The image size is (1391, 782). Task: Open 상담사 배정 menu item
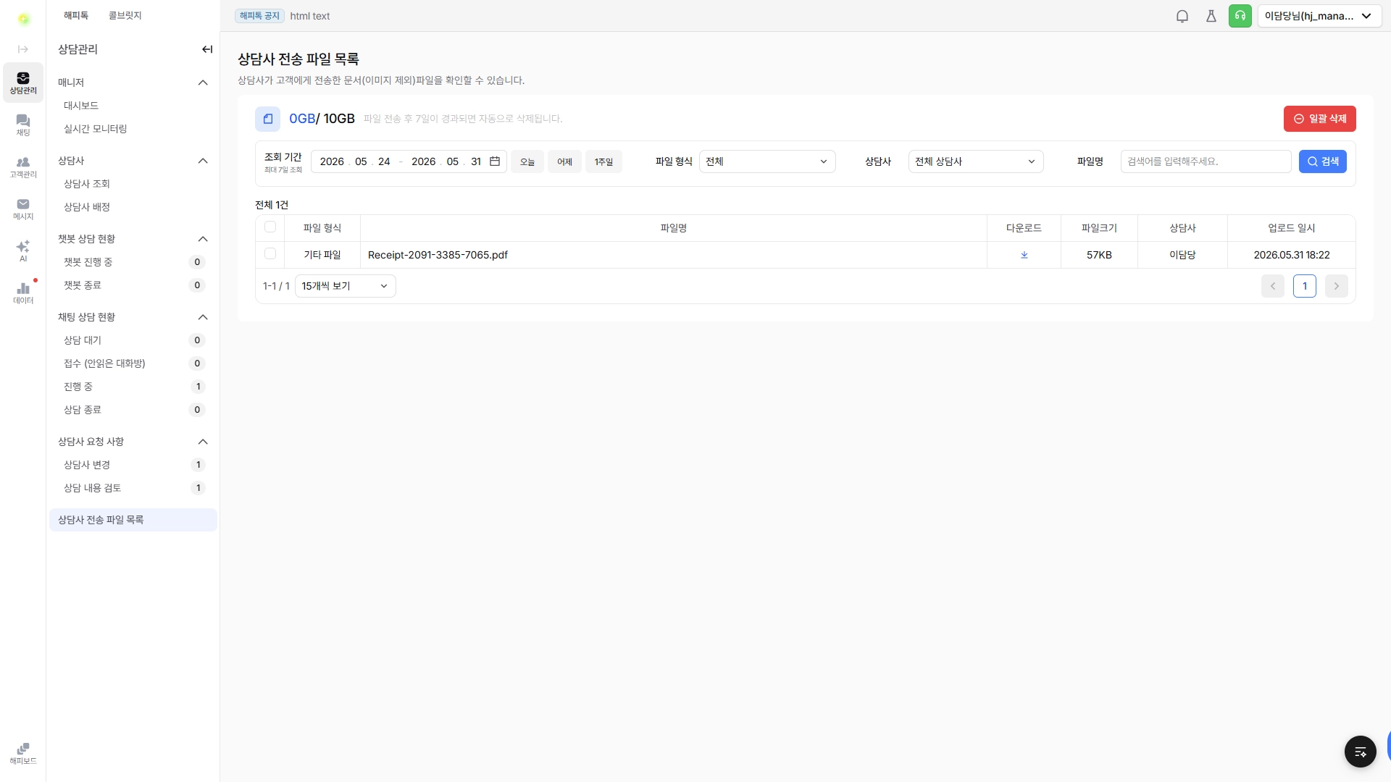[133, 207]
